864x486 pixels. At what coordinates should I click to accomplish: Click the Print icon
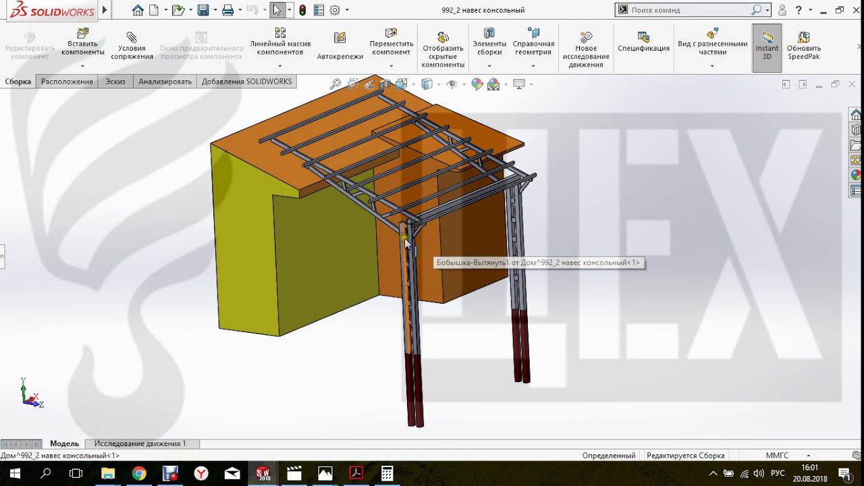227,10
